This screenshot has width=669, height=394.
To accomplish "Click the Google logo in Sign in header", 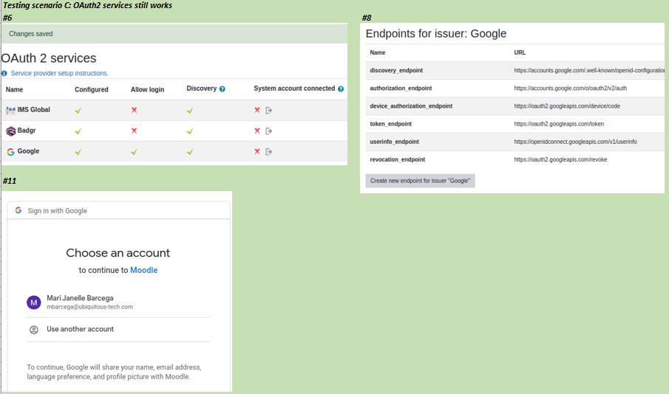I will tap(18, 210).
